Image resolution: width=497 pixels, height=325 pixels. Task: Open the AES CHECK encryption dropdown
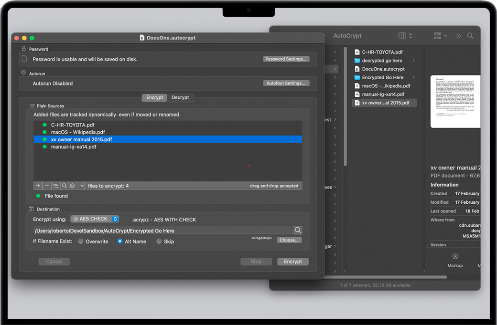tap(95, 219)
